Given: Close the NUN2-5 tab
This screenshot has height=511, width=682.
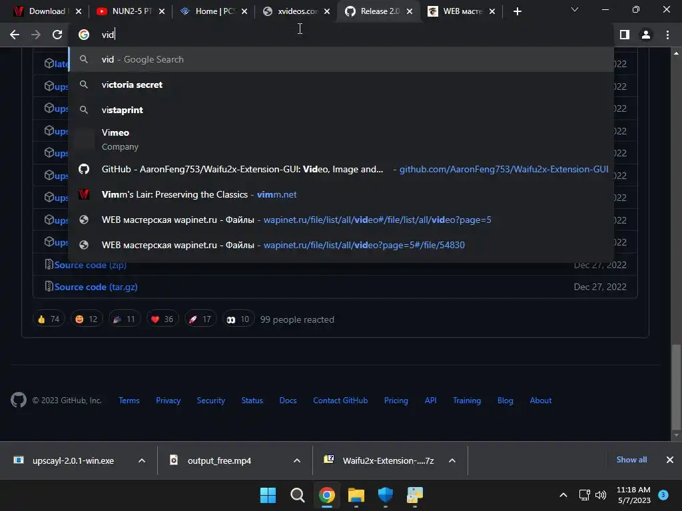Looking at the screenshot, I should [162, 11].
